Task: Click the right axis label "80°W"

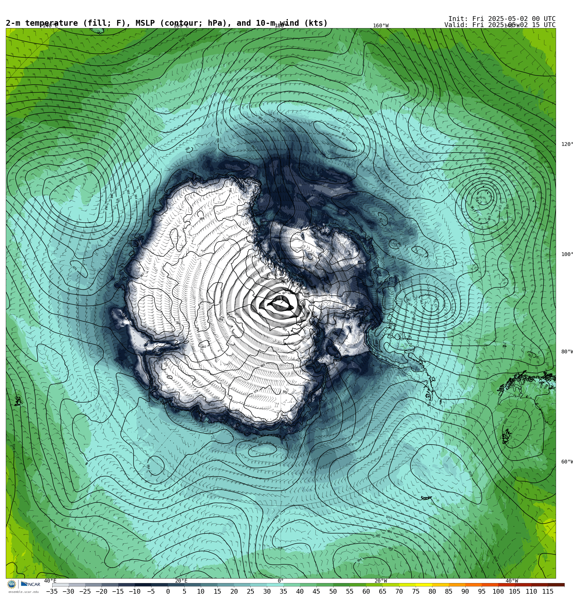Action: (567, 351)
